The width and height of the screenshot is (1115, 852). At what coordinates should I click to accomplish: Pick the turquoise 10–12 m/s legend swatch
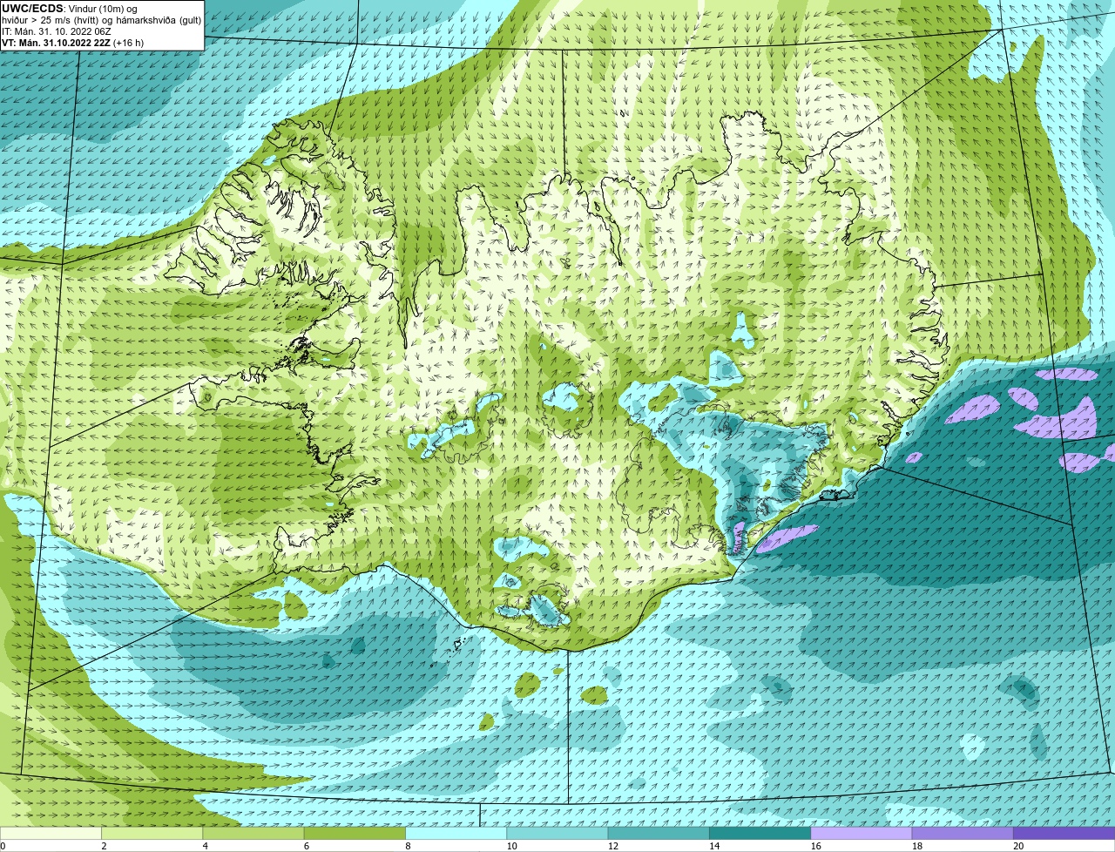(x=557, y=834)
